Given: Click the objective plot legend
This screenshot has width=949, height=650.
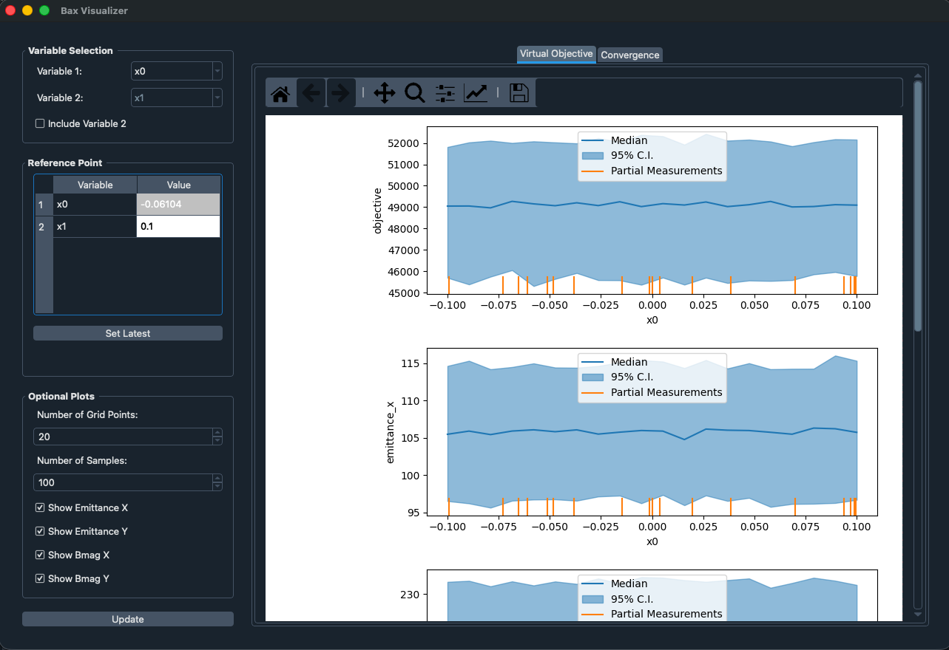Looking at the screenshot, I should (x=652, y=156).
